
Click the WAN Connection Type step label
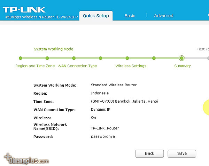(77, 66)
